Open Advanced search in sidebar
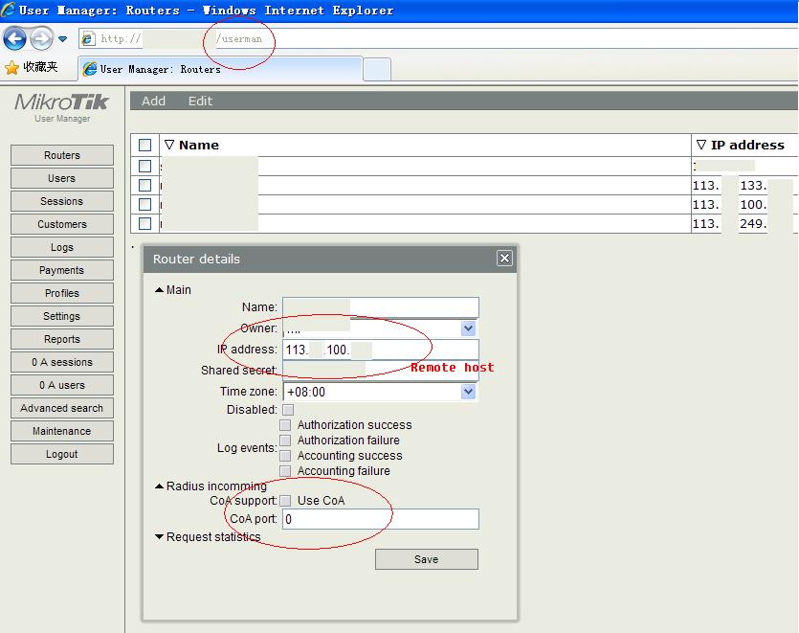The width and height of the screenshot is (799, 633). pos(62,408)
